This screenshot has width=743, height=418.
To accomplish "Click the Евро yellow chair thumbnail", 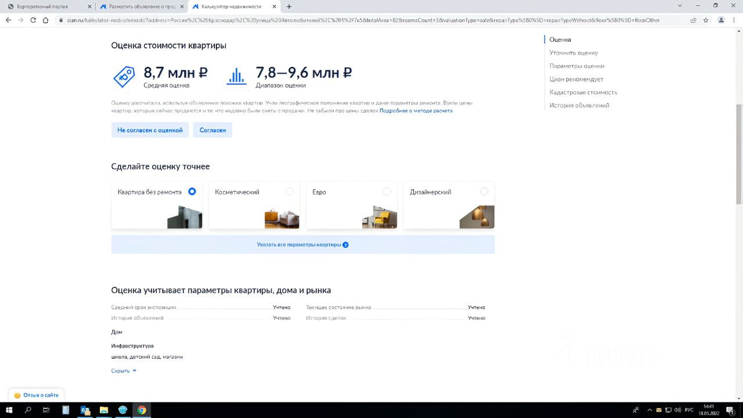I will click(x=380, y=217).
